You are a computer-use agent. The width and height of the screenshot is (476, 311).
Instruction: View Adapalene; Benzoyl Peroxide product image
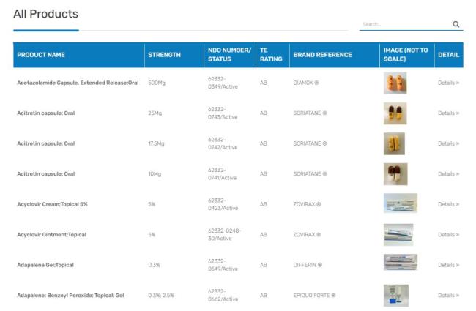(396, 296)
